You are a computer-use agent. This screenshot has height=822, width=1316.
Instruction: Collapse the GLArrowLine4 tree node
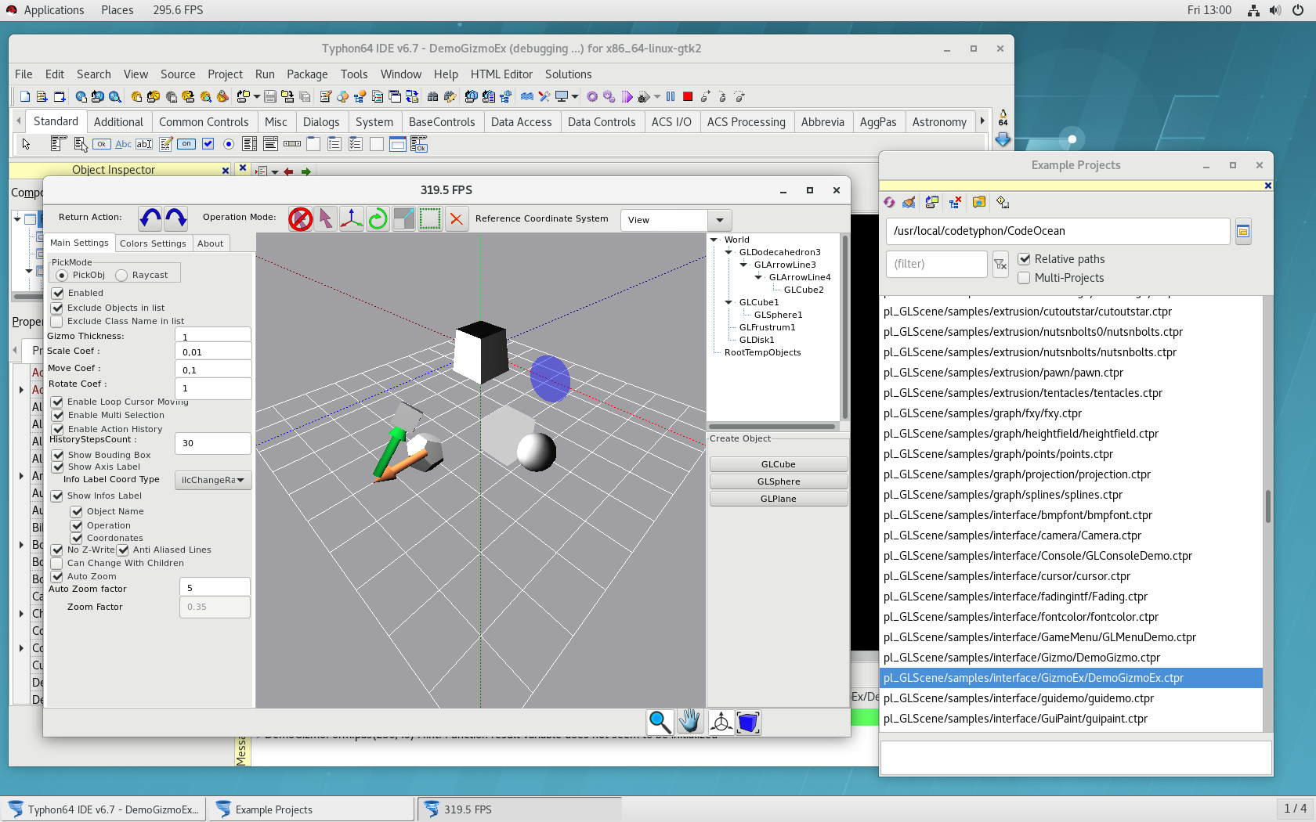[758, 277]
